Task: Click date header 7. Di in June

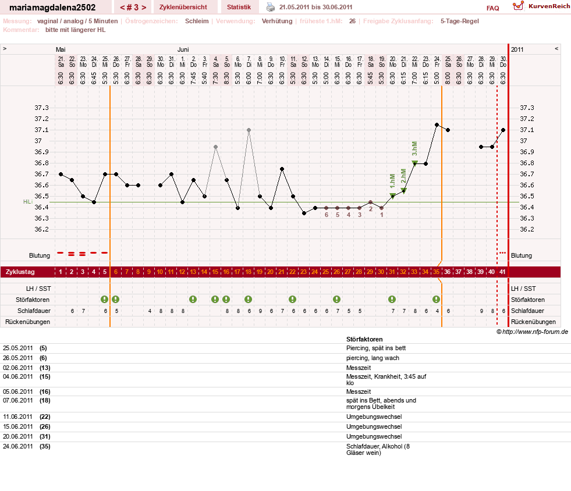Action: [x=249, y=62]
